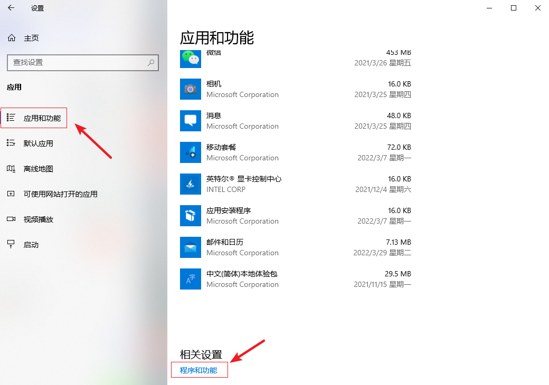Open 默认应用 settings page

pyautogui.click(x=38, y=143)
